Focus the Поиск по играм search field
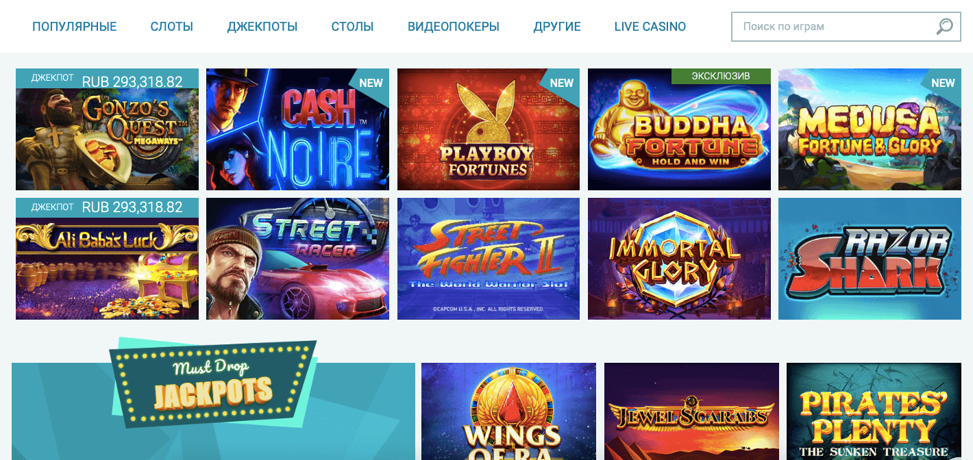The width and height of the screenshot is (973, 460). point(833,27)
